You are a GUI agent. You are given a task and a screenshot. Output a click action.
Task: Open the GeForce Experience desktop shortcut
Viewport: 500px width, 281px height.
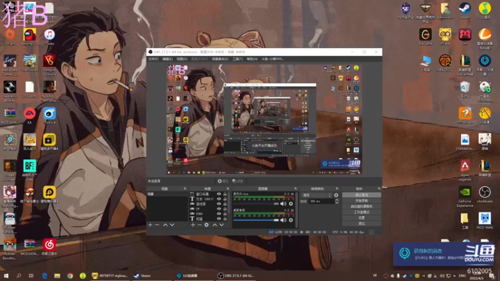coord(464,197)
